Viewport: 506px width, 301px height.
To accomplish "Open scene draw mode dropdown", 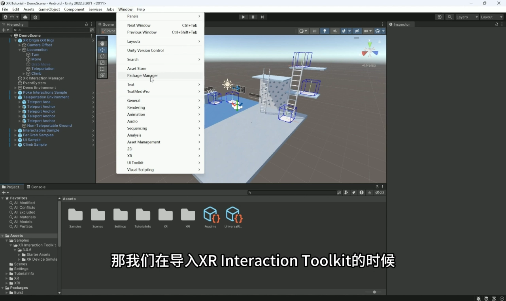I will pyautogui.click(x=303, y=31).
